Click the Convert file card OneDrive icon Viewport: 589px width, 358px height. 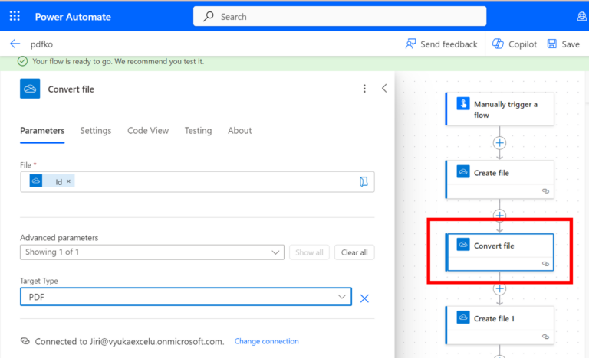463,245
